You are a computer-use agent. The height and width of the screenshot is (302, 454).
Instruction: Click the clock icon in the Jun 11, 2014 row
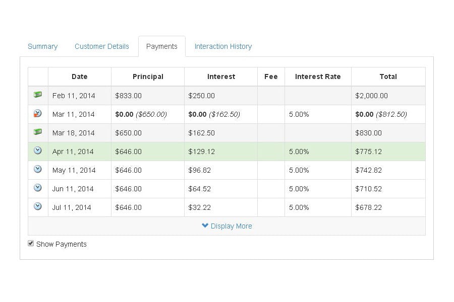[38, 188]
